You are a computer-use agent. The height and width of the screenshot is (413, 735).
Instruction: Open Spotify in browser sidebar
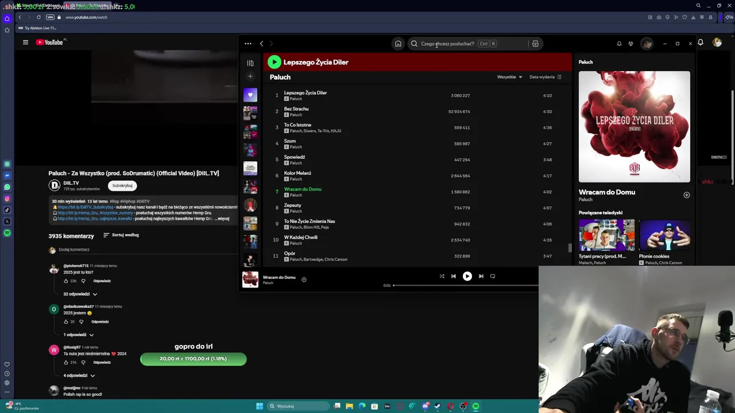[x=7, y=233]
